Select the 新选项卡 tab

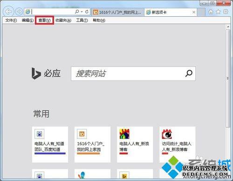pos(171,12)
